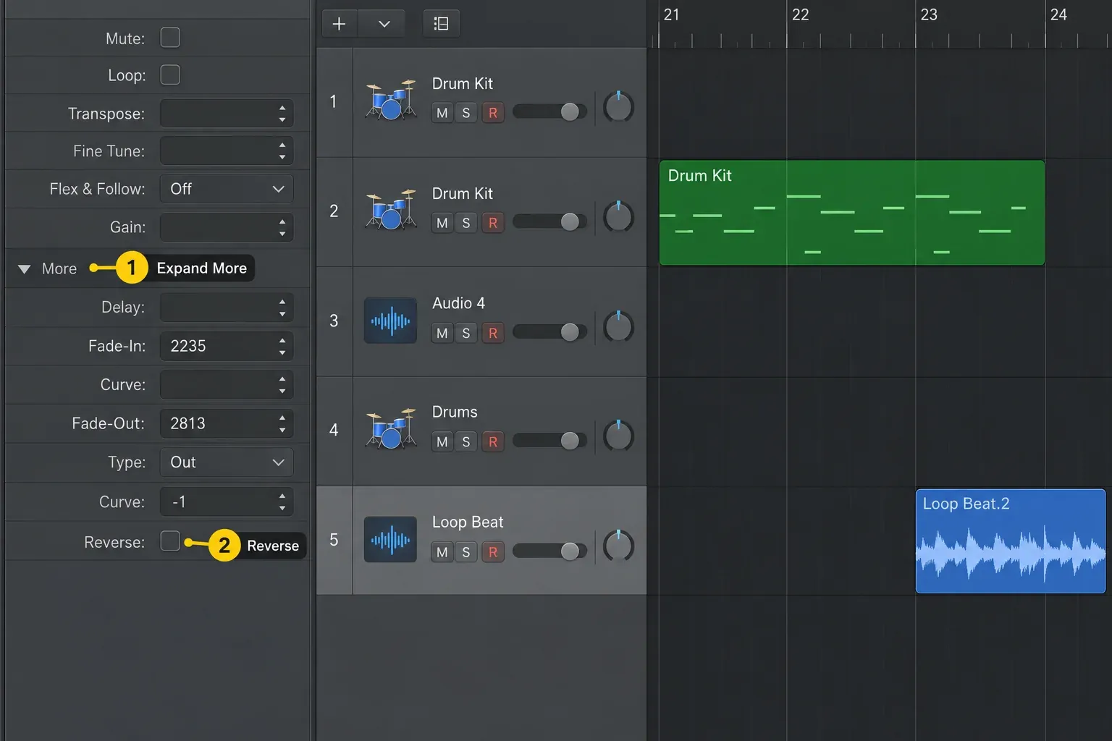Click the Curve field showing -1
1112x741 pixels.
point(227,501)
